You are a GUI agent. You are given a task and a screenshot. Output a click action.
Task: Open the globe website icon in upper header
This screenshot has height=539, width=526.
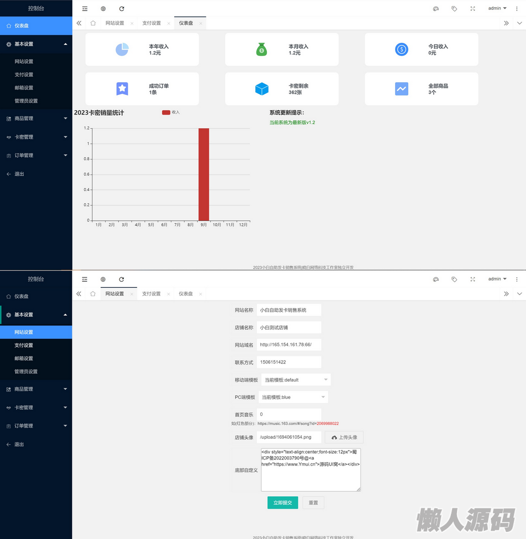coord(103,9)
